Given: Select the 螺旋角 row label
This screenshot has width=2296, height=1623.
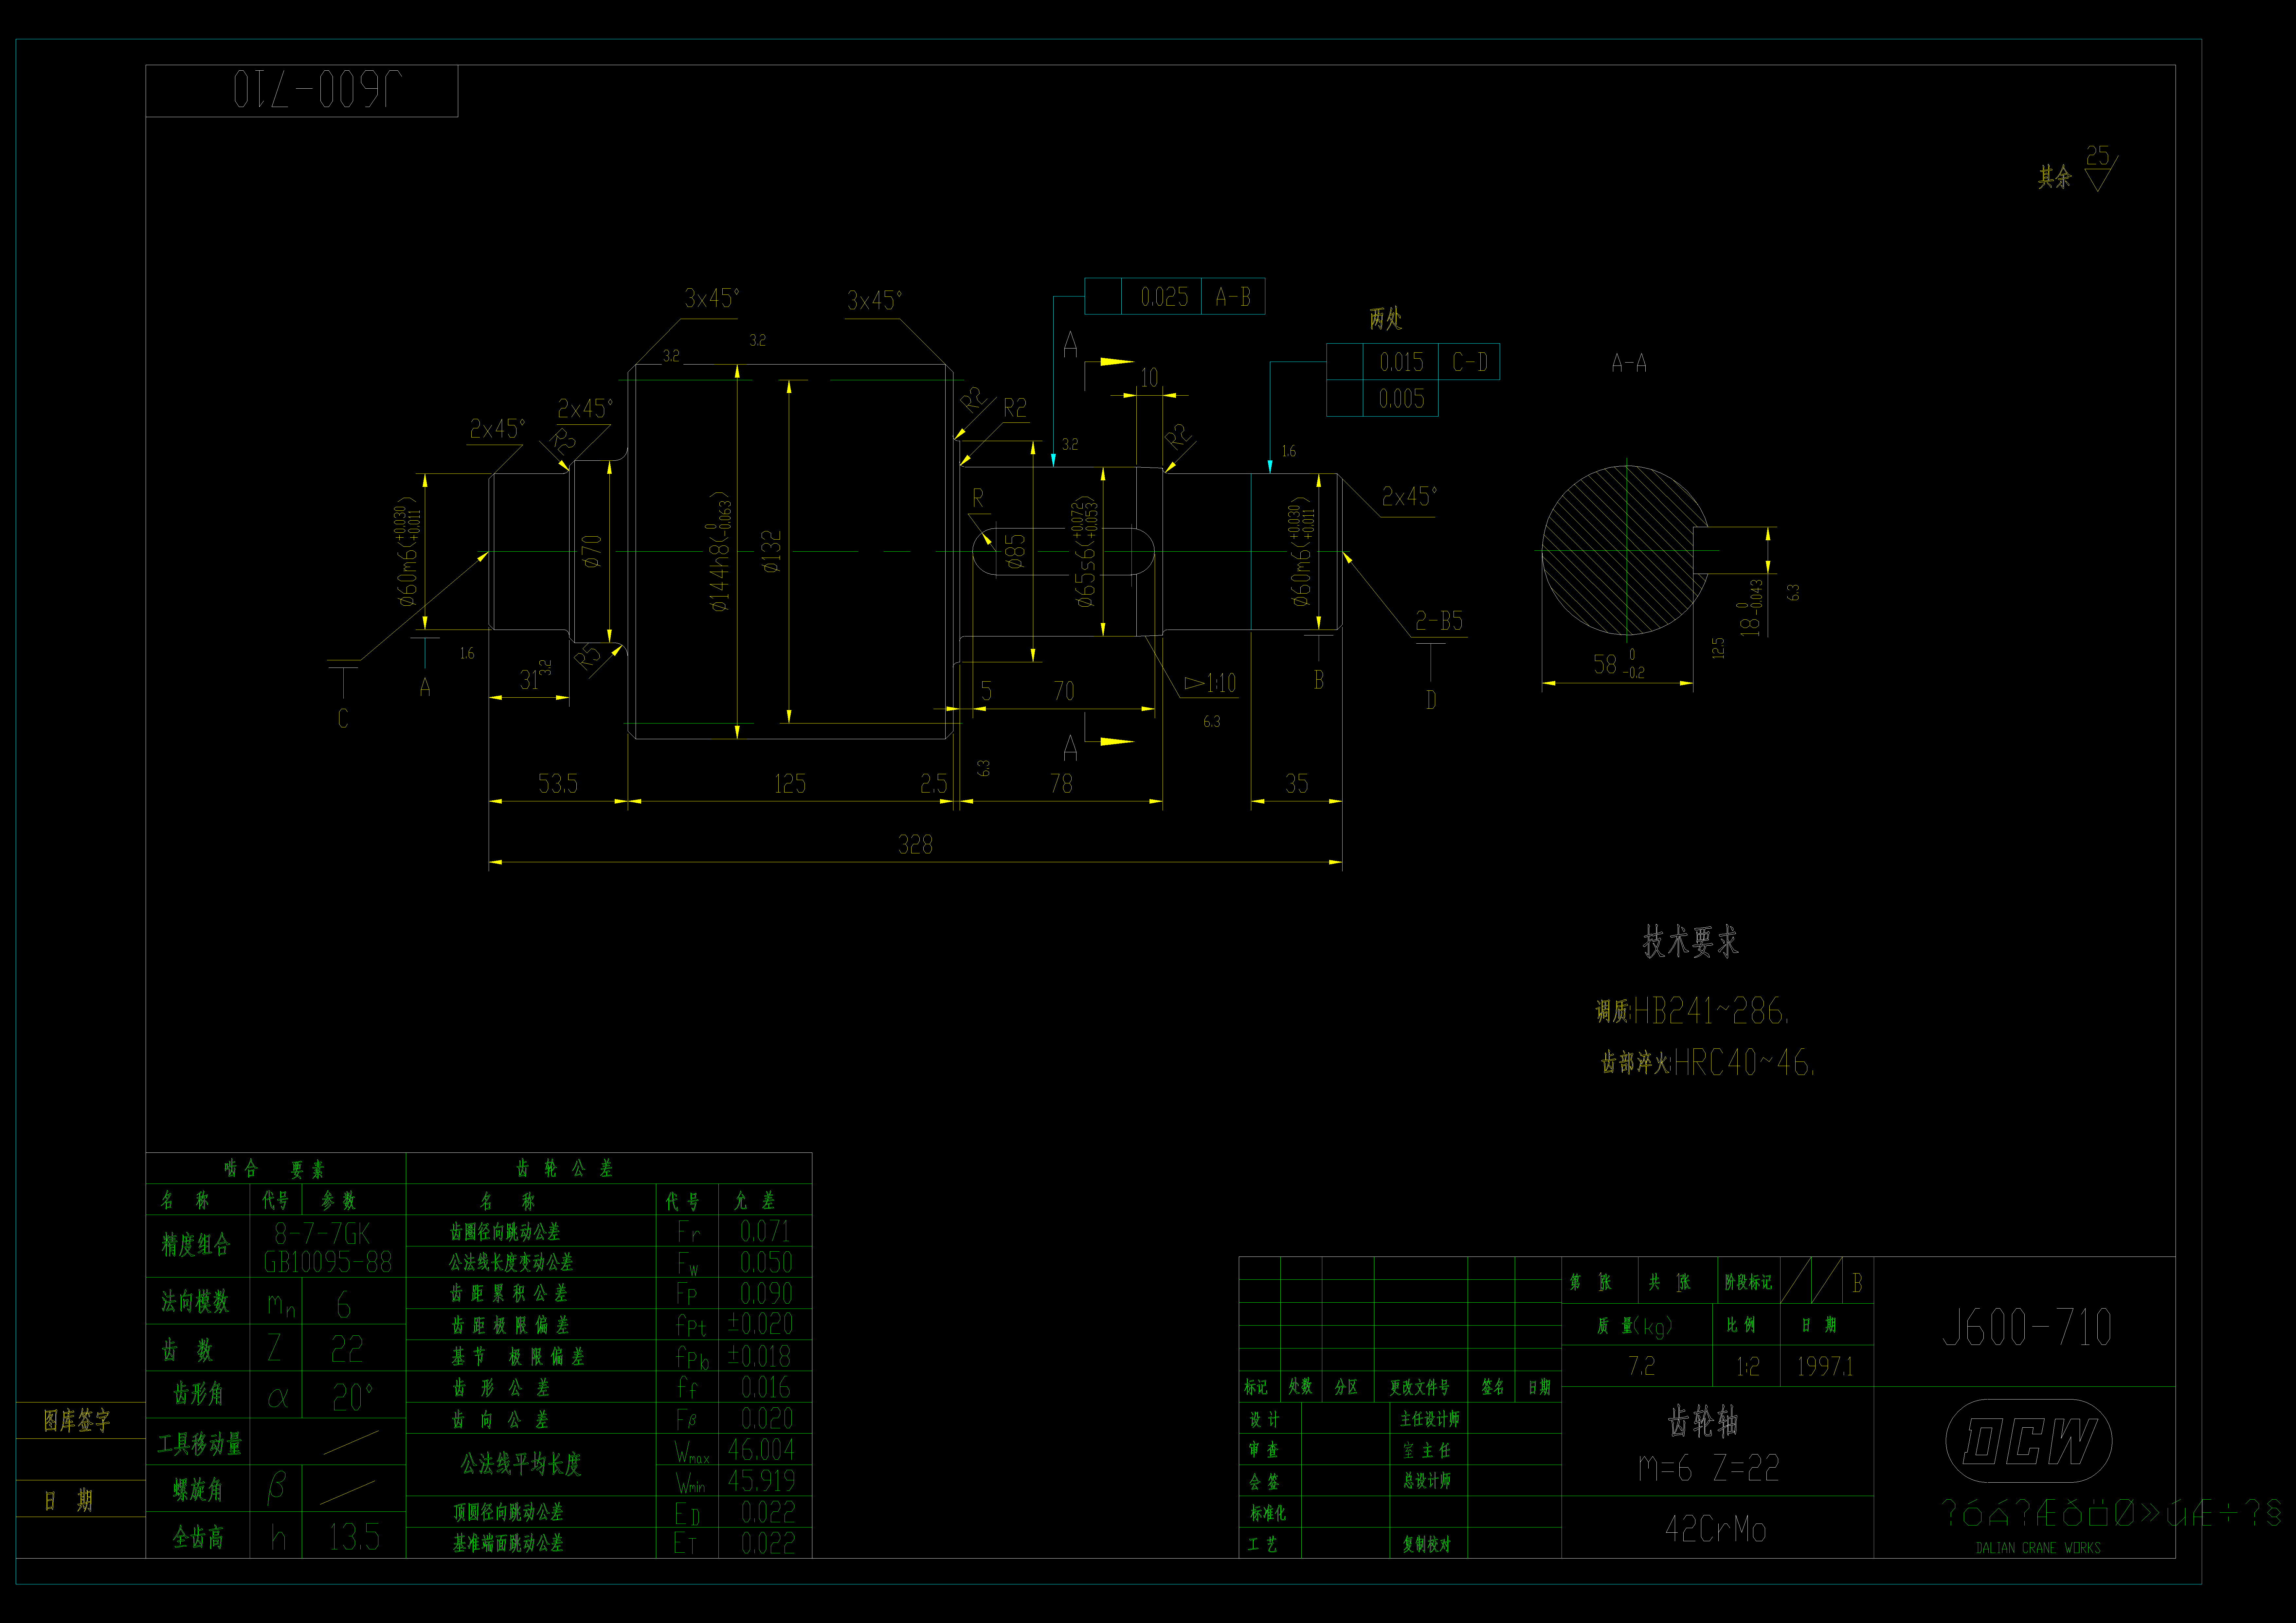Looking at the screenshot, I should coord(198,1490).
